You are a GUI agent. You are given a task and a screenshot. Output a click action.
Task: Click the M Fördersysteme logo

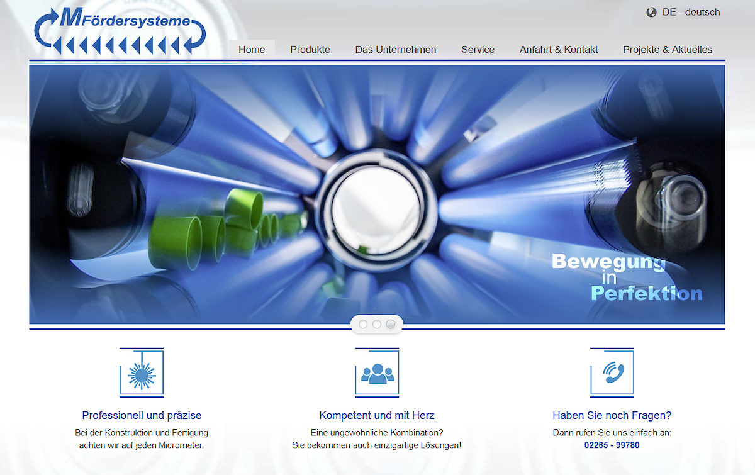(x=120, y=30)
